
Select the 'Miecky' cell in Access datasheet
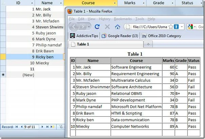coord(49,63)
